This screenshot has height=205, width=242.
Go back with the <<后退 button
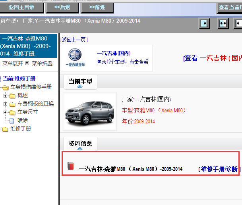coord(62,8)
